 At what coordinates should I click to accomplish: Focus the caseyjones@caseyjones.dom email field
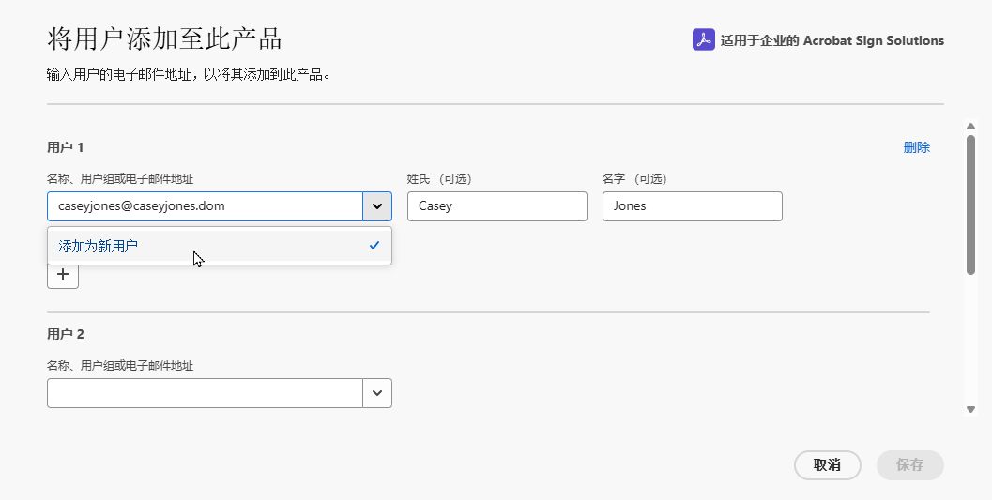[x=205, y=206]
